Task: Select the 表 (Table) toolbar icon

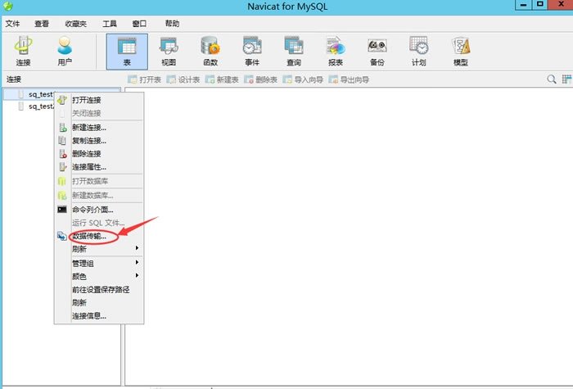Action: coord(127,52)
